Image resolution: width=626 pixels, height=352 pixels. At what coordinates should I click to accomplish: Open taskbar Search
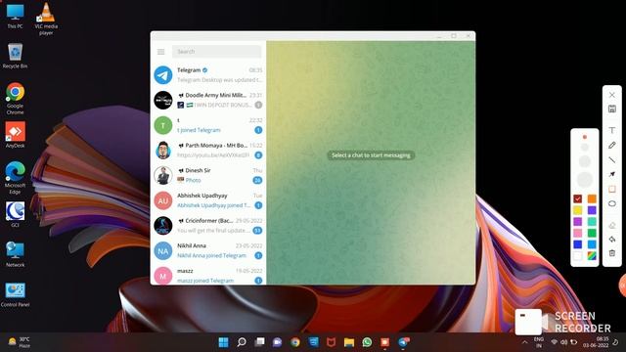click(242, 342)
